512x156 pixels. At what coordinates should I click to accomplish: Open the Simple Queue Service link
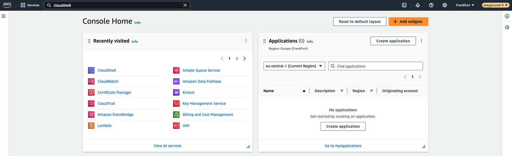[201, 70]
